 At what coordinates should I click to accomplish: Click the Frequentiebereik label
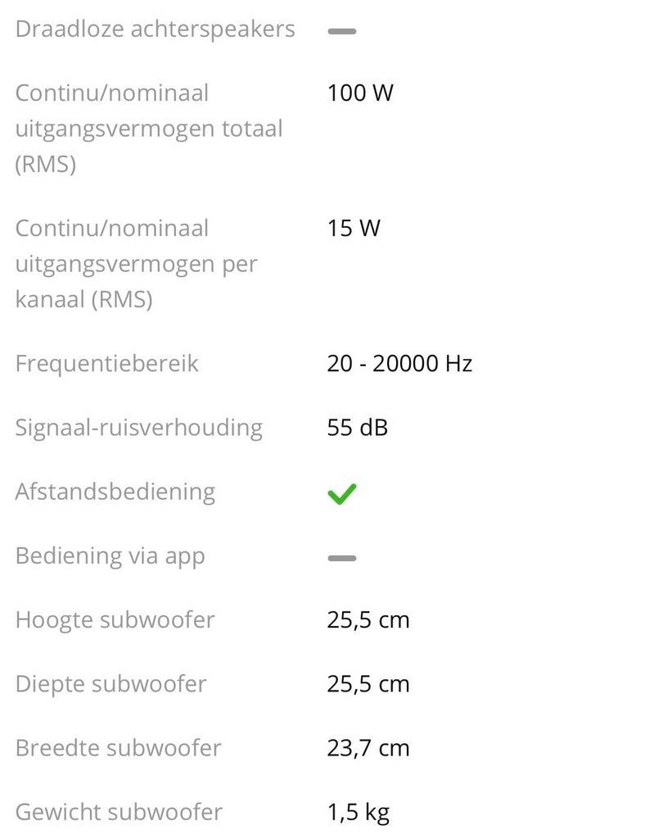(106, 363)
